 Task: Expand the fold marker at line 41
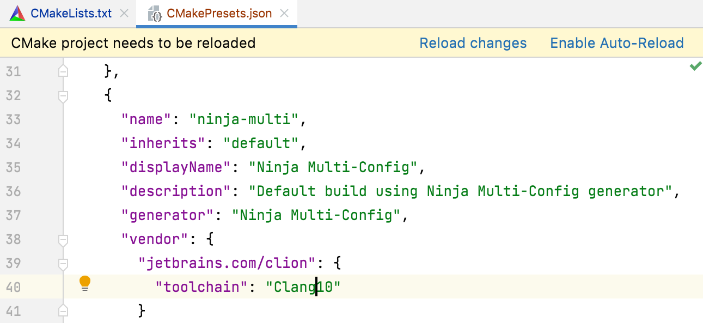63,310
